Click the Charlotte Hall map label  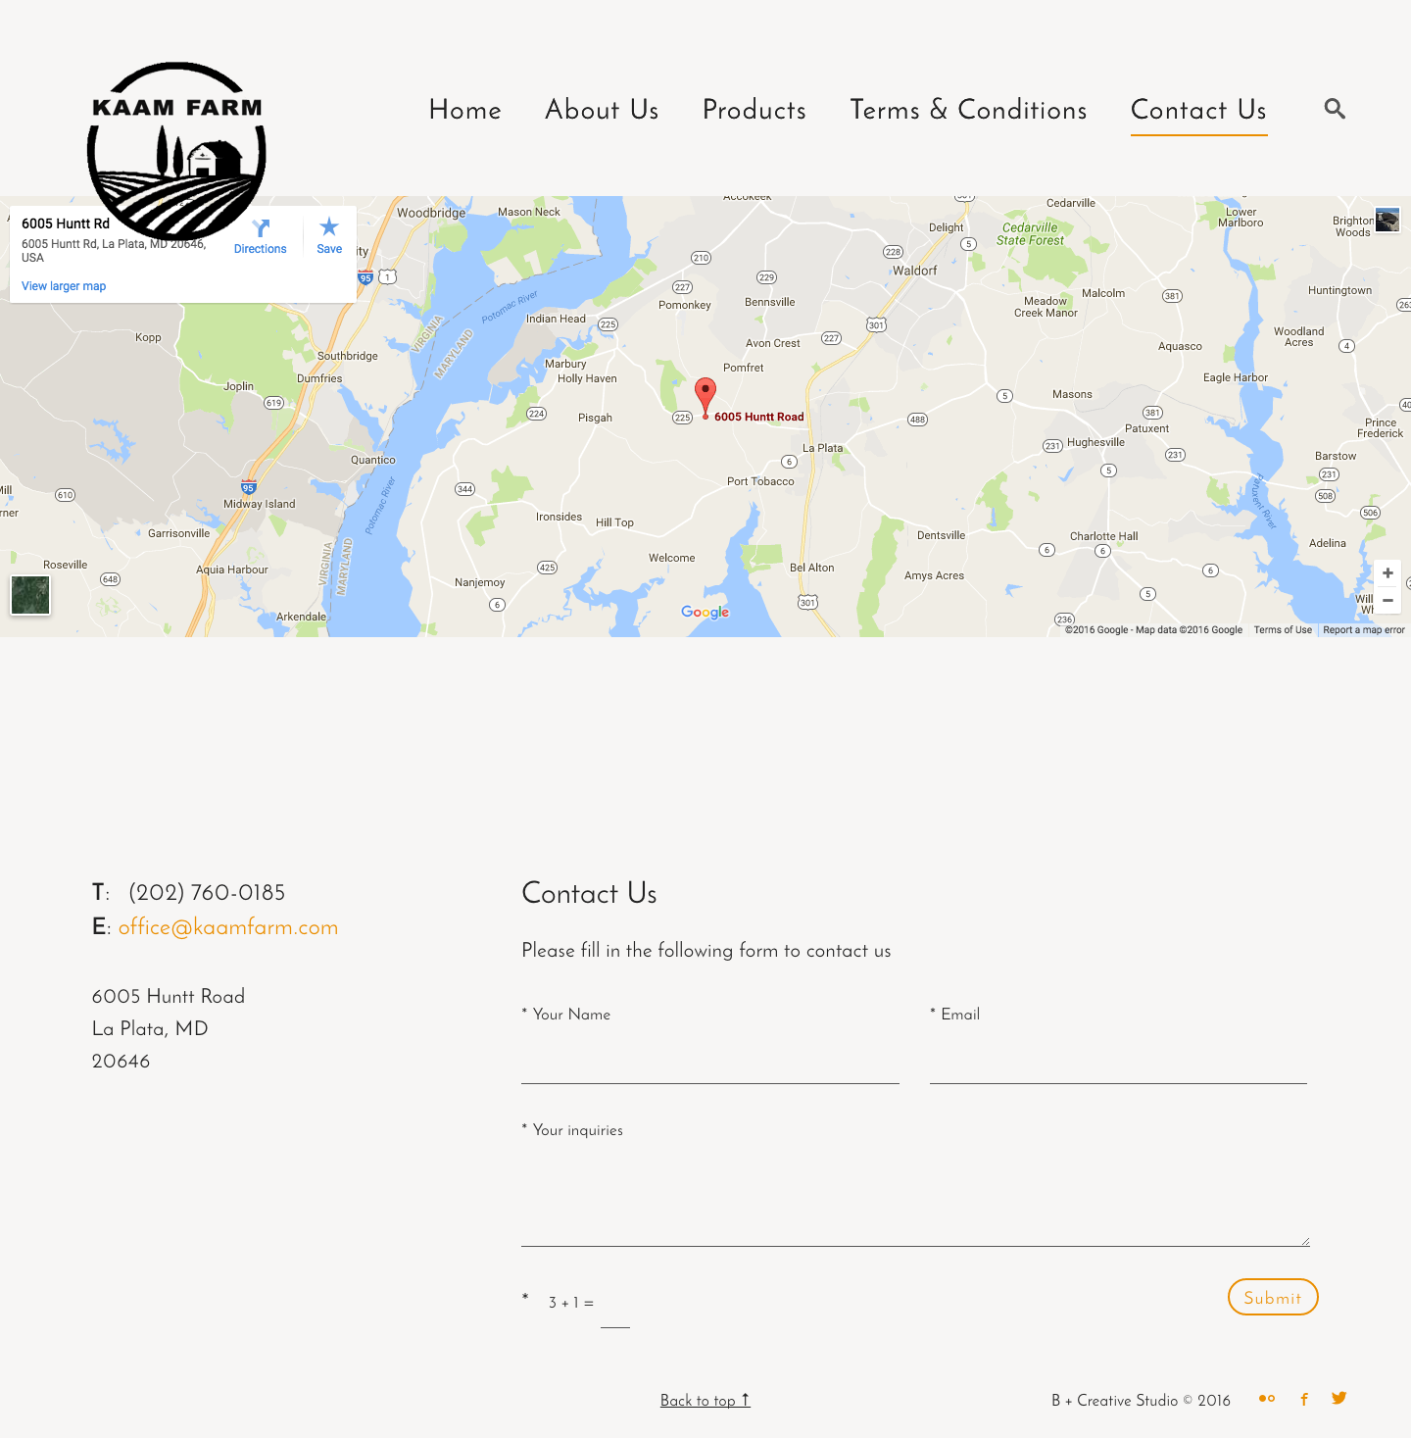(1104, 536)
